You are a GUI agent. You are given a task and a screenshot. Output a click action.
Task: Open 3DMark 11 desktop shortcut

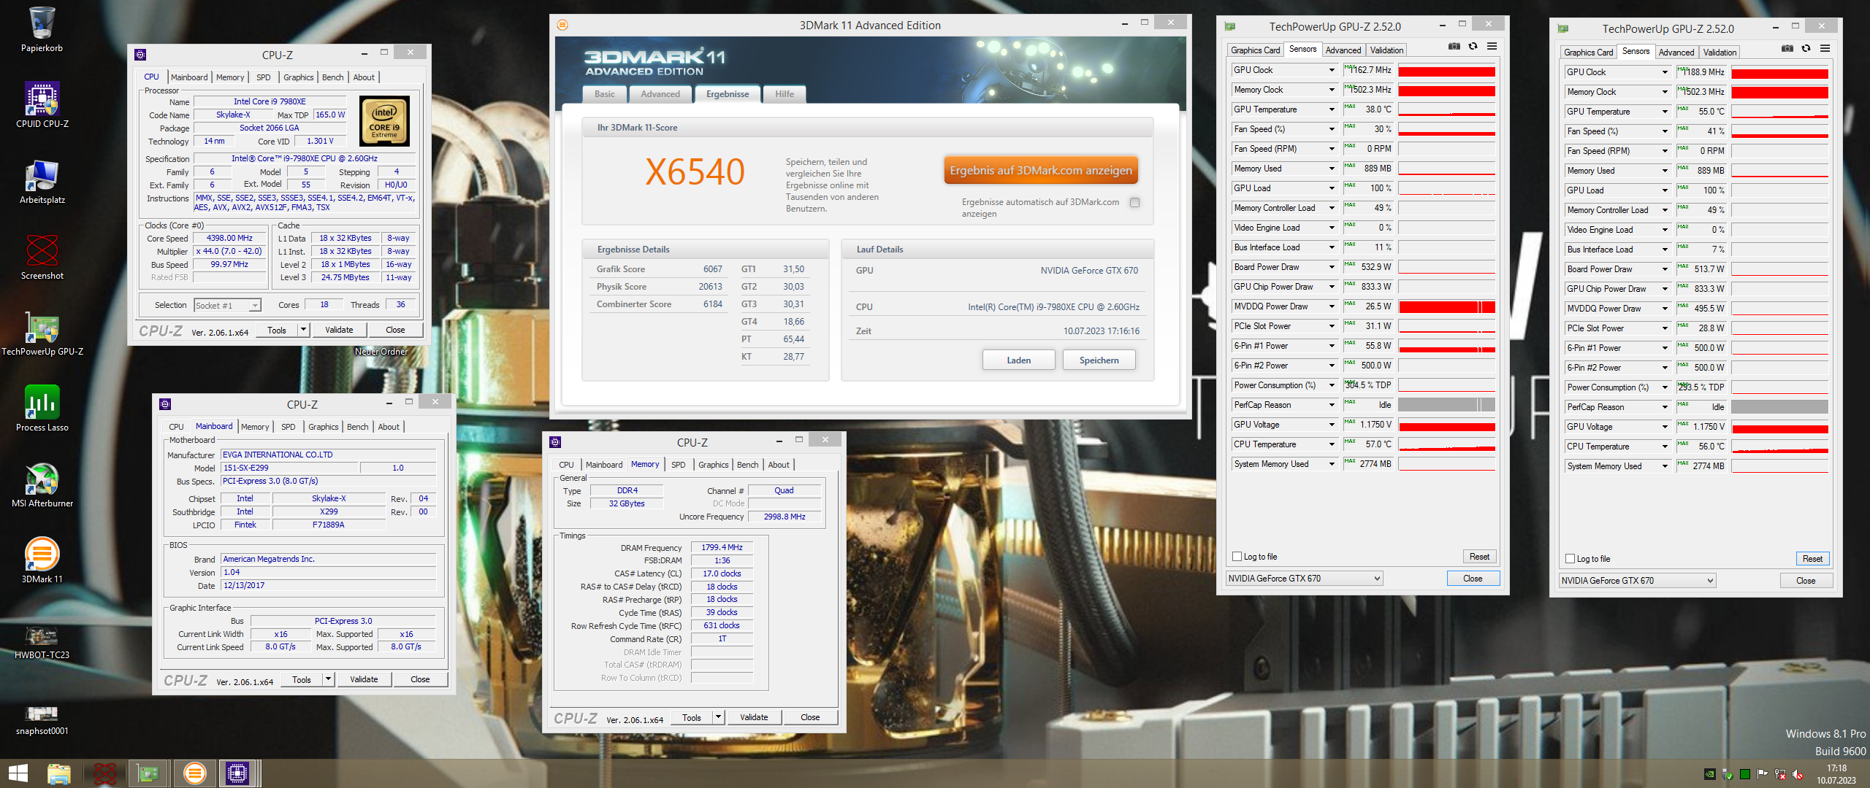tap(42, 560)
